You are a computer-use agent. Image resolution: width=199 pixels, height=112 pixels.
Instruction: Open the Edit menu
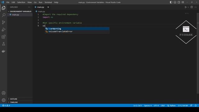click(x=13, y=2)
